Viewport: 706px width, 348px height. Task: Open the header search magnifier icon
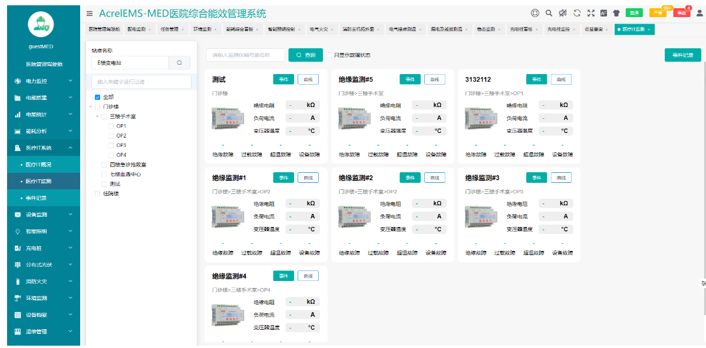(549, 13)
